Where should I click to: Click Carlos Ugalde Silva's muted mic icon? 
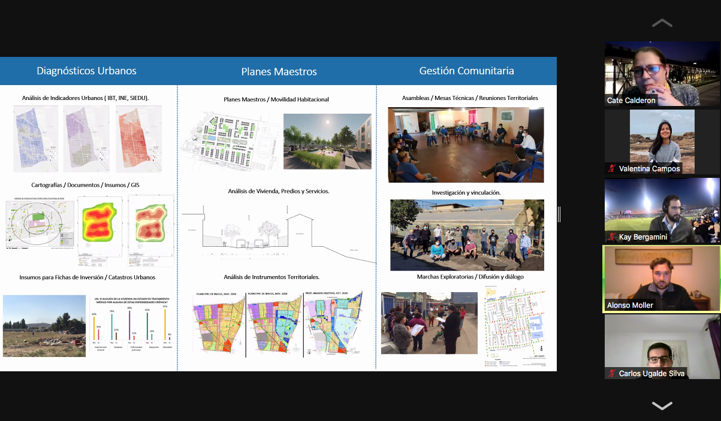tap(611, 374)
